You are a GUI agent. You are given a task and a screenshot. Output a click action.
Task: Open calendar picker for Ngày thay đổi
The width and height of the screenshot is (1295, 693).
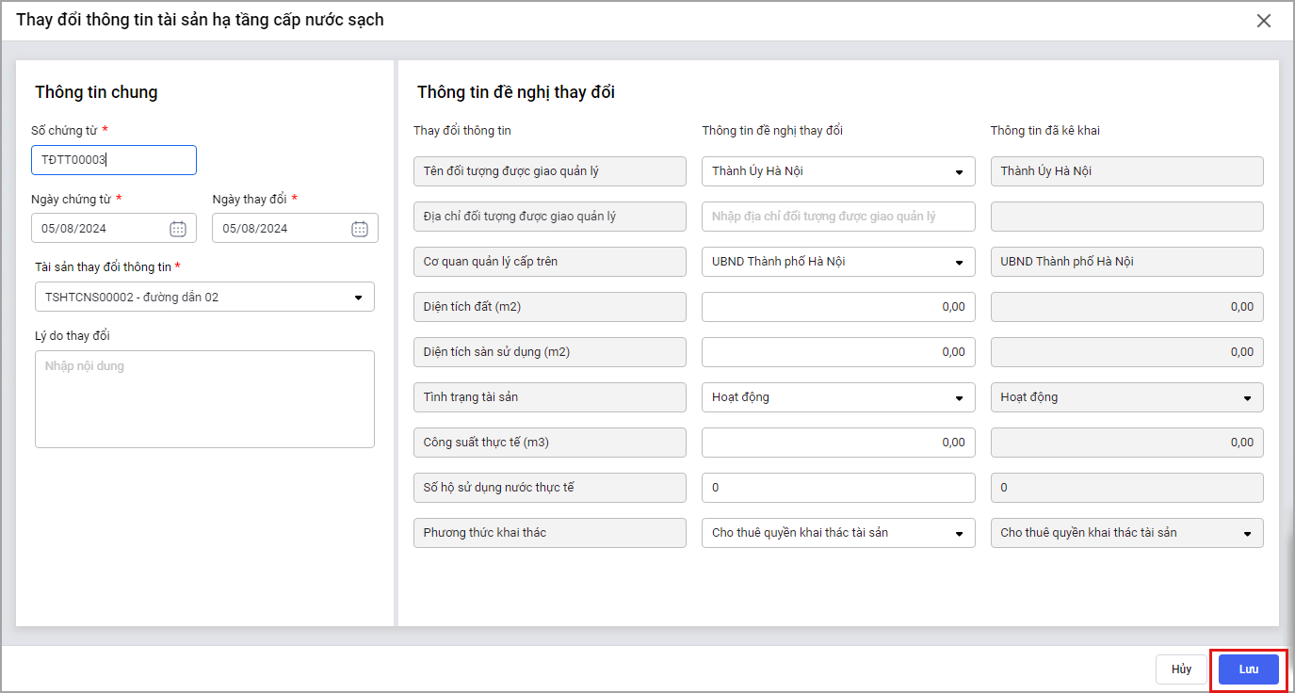[359, 229]
